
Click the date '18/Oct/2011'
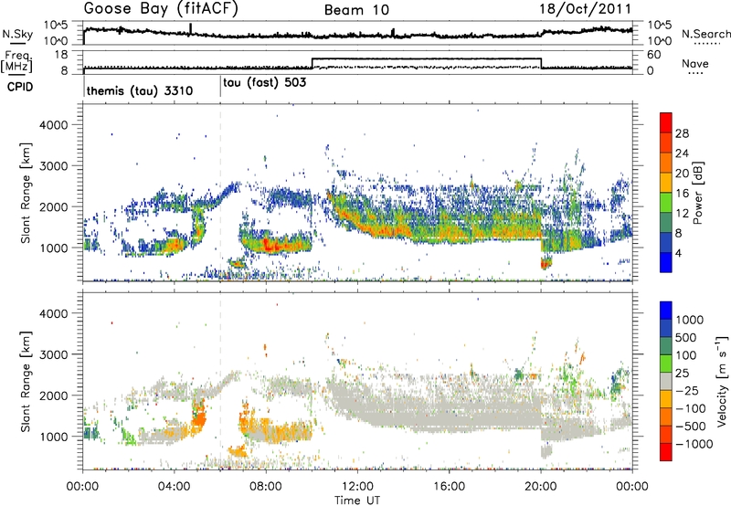tap(586, 9)
